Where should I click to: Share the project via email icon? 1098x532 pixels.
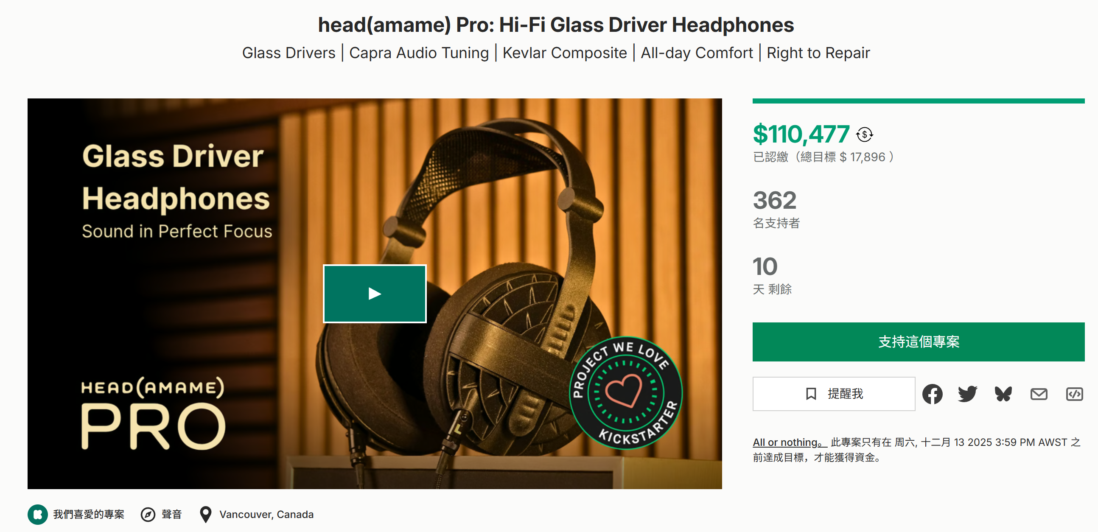(x=1039, y=394)
